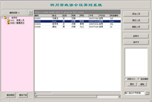Screen dimensions: 152x102
Task: Collapse the 01 省政协 tree node
Action: point(2,18)
